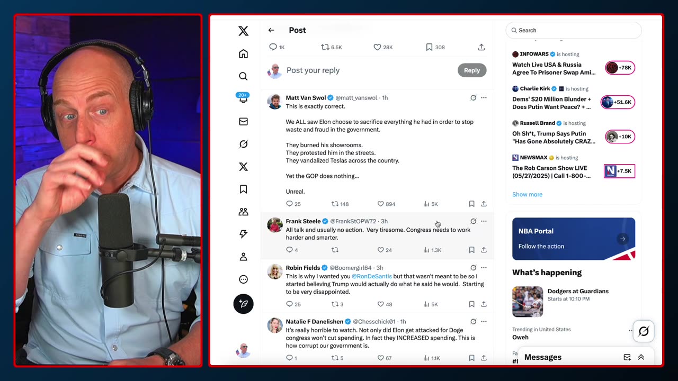
Task: Like Robin Fields reply showing 48
Action: (385, 304)
